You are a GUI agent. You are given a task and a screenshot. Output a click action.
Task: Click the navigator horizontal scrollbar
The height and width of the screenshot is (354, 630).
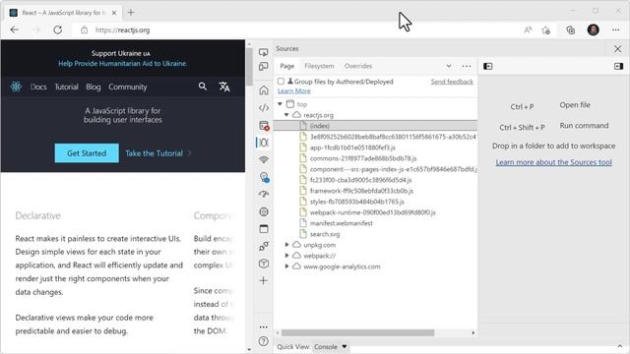tap(357, 332)
